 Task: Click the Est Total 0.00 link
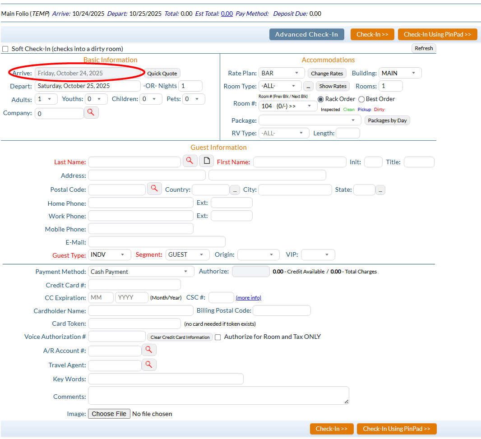(227, 14)
